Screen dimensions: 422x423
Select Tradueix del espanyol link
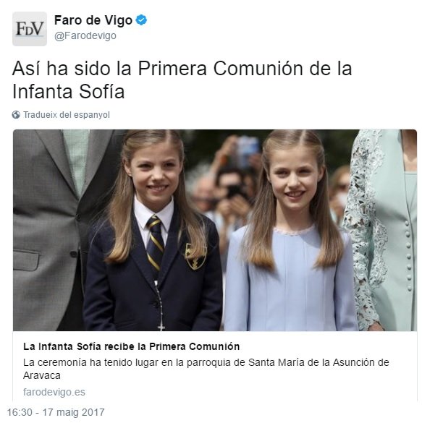pyautogui.click(x=67, y=115)
